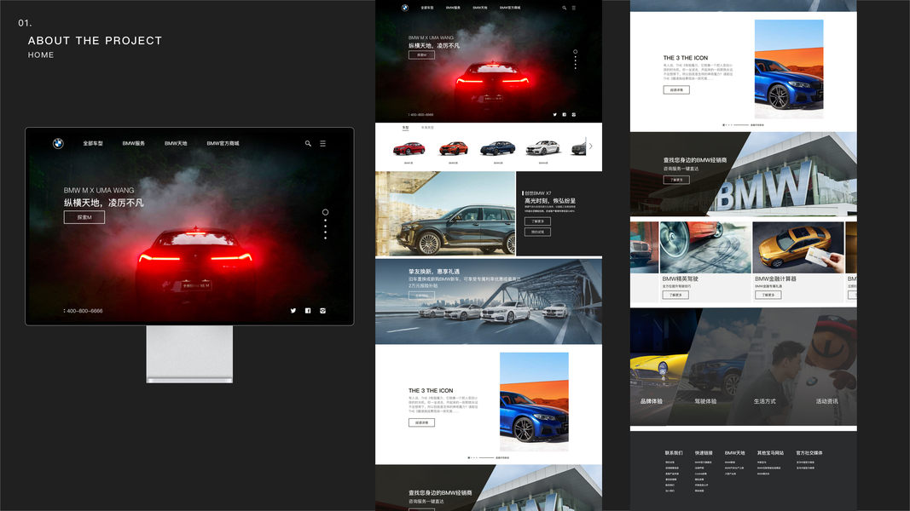
Task: Open the BMW X7 SUV image
Action: point(445,214)
